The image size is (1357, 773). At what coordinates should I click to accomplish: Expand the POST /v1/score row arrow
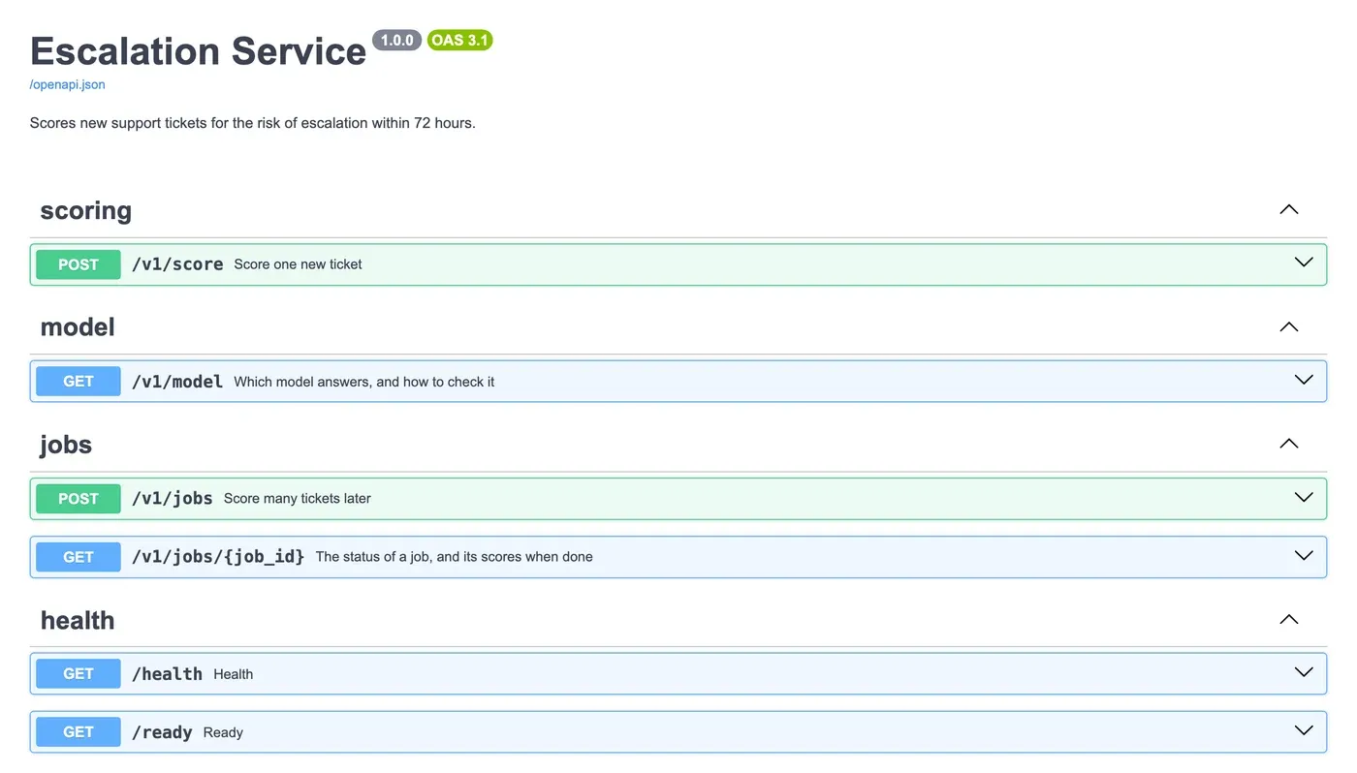pyautogui.click(x=1304, y=263)
